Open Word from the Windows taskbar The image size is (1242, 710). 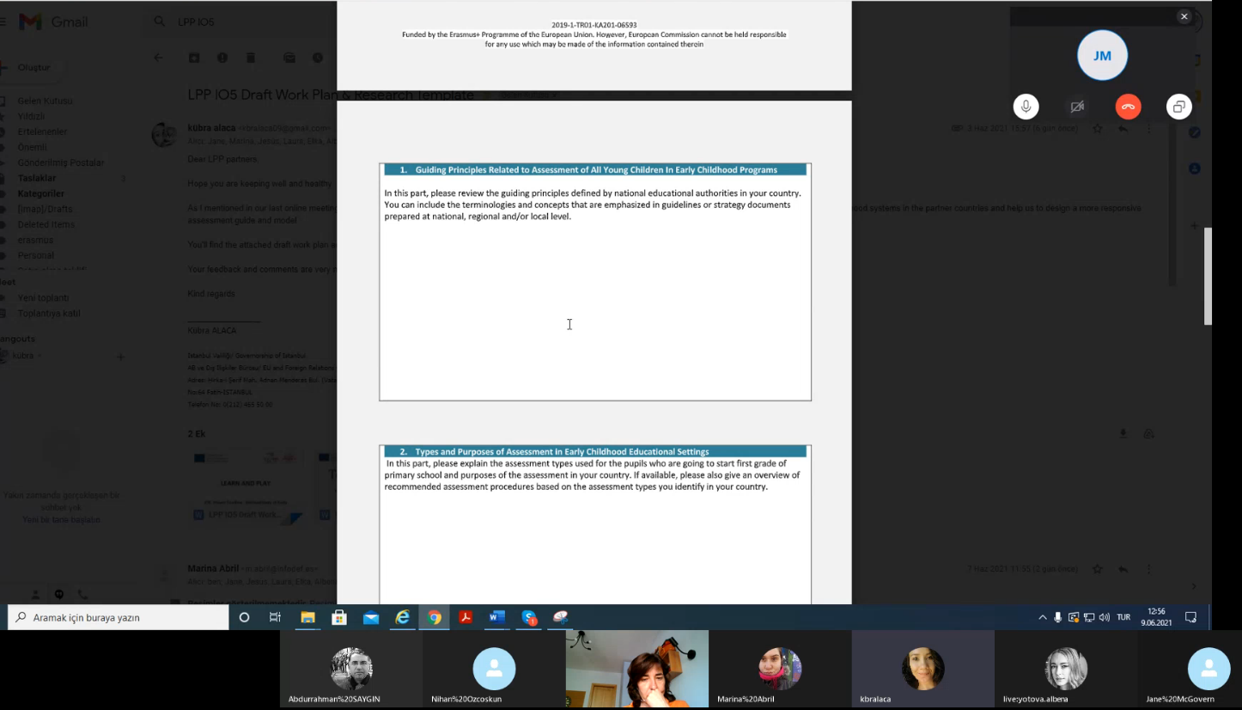pos(496,617)
